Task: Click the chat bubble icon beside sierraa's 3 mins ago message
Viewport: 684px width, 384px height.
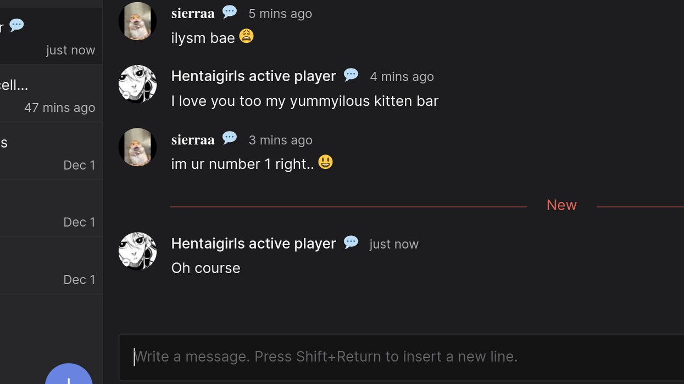Action: [x=230, y=138]
